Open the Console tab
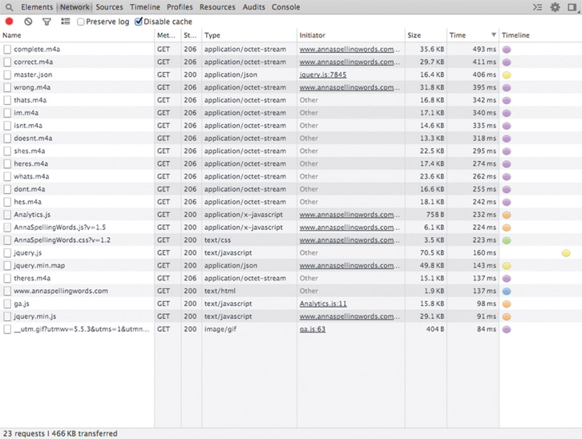The image size is (582, 439). click(285, 7)
